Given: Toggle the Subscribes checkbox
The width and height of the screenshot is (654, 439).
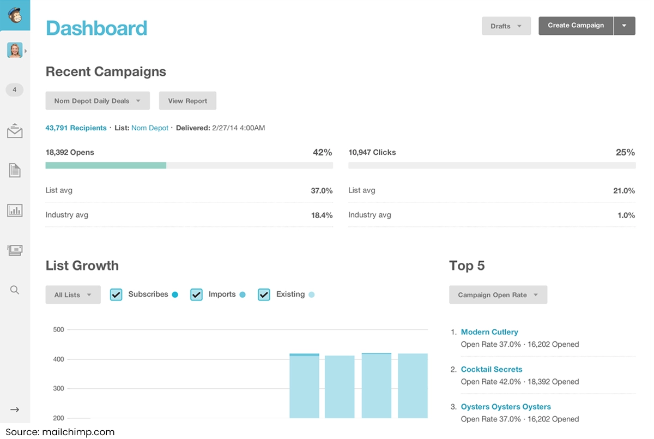Looking at the screenshot, I should tap(116, 294).
